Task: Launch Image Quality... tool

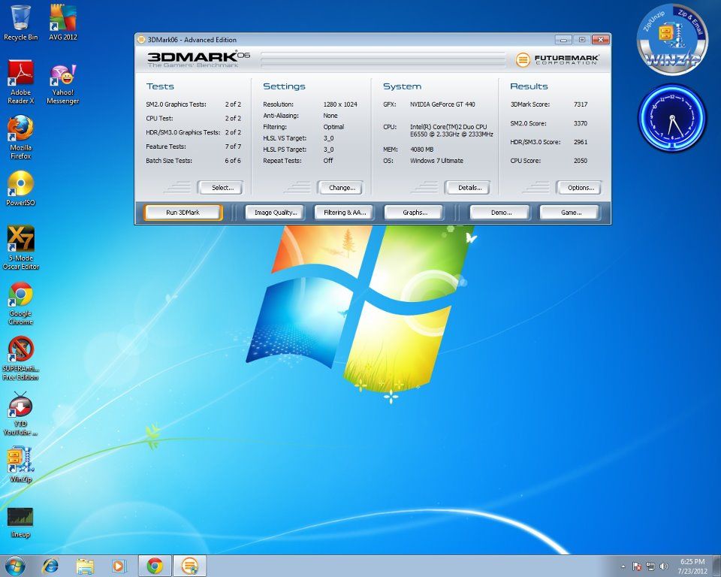Action: (x=276, y=213)
